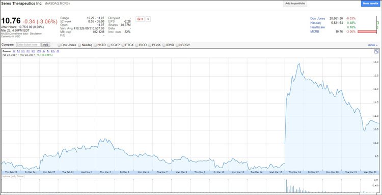Check the BIOD compare box

pos(137,45)
